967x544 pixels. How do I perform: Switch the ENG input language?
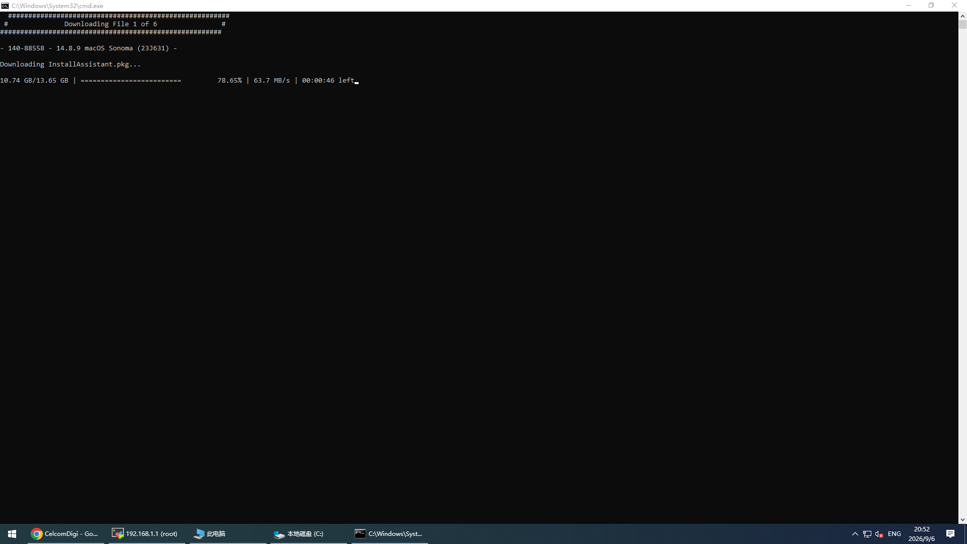[894, 534]
